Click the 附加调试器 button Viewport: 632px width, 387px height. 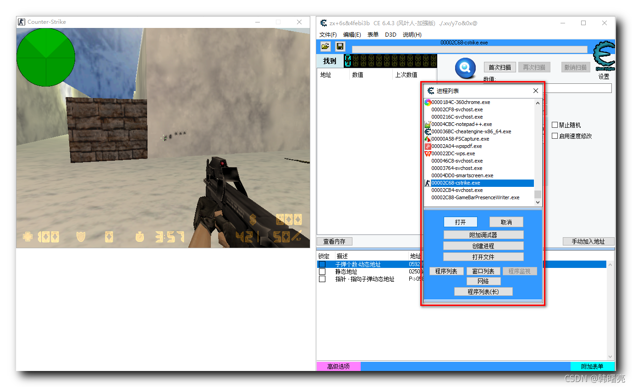[x=484, y=235]
